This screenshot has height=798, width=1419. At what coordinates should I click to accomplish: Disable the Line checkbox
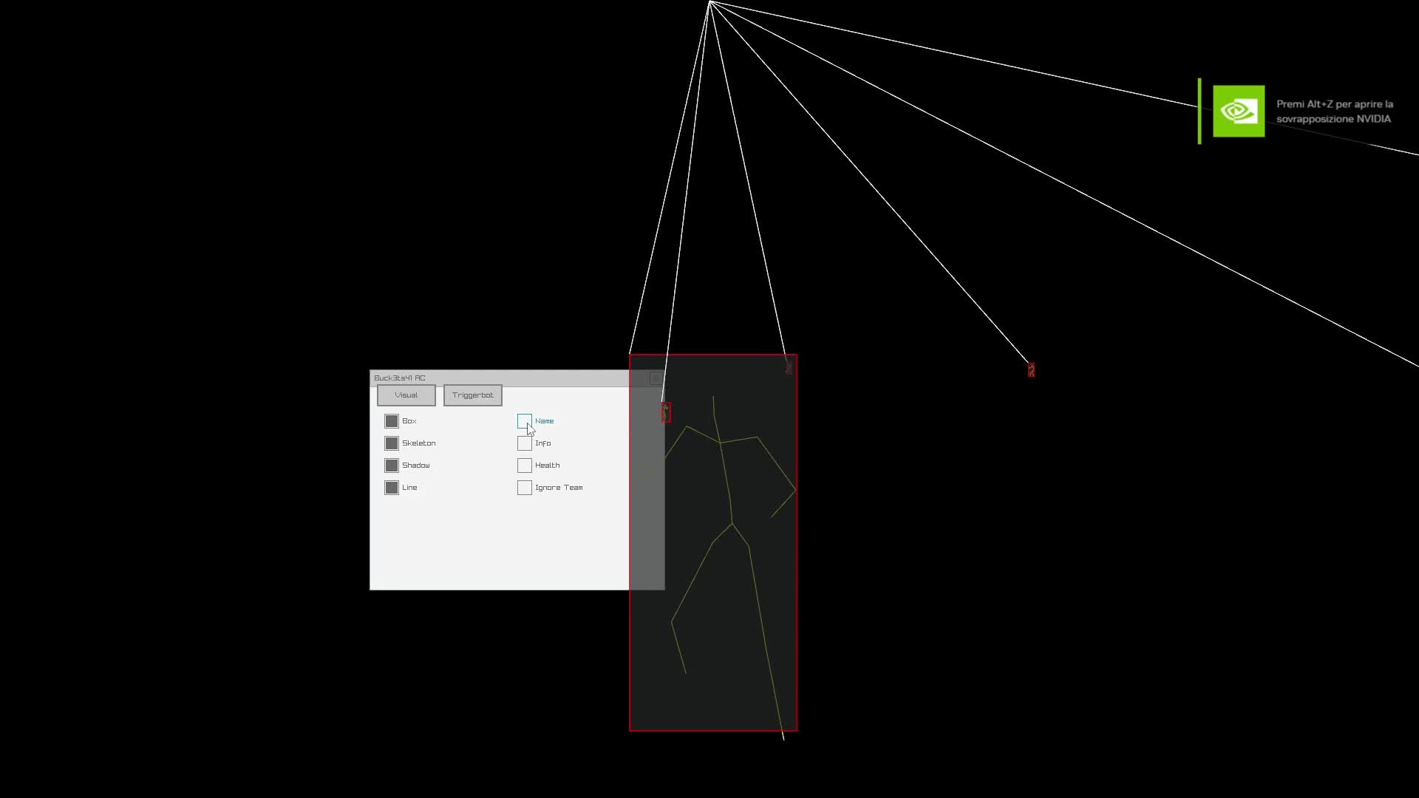392,488
